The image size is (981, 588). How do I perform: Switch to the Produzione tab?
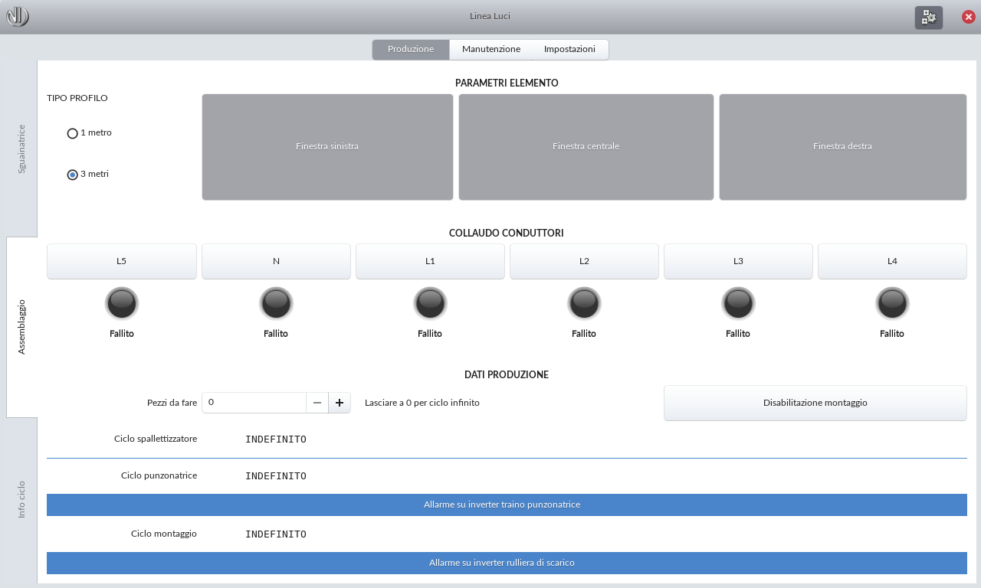pyautogui.click(x=411, y=49)
